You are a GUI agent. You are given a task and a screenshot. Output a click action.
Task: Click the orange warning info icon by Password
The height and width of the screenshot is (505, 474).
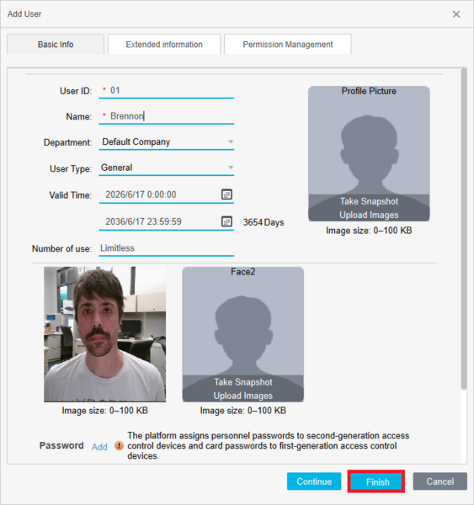(x=119, y=446)
